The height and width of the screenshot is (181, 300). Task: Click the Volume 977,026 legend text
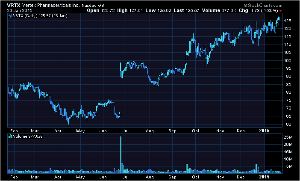(27, 136)
